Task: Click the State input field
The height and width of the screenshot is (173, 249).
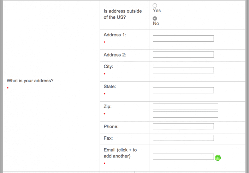Action: tap(183, 90)
